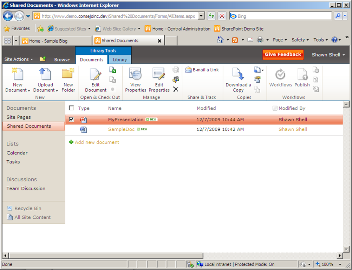
Task: Open the Shawn Shell user menu
Action: point(328,55)
